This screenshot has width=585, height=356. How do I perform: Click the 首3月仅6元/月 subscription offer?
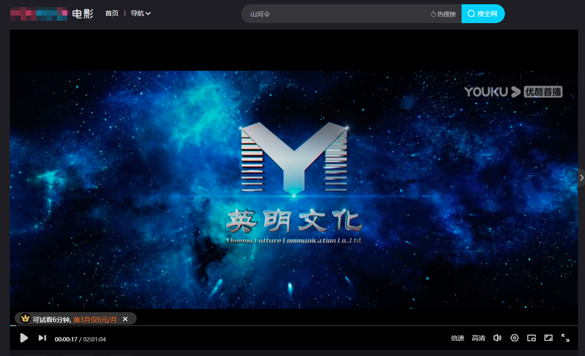[95, 319]
